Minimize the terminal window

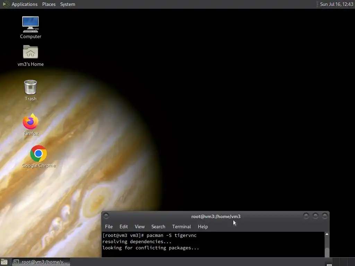[x=306, y=216]
